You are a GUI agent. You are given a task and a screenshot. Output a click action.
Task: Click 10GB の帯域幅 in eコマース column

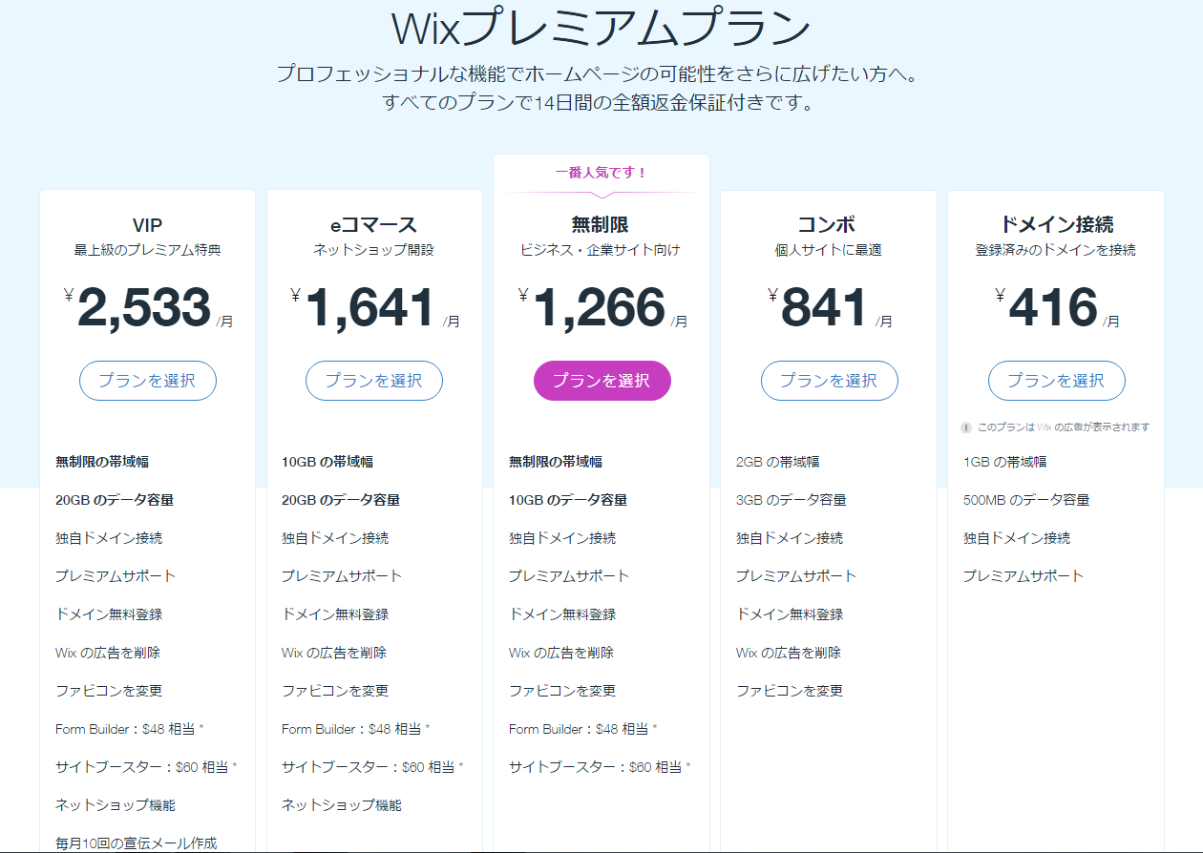point(327,462)
